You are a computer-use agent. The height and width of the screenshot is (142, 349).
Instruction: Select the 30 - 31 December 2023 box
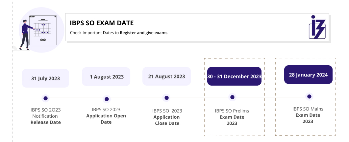coord(234,76)
